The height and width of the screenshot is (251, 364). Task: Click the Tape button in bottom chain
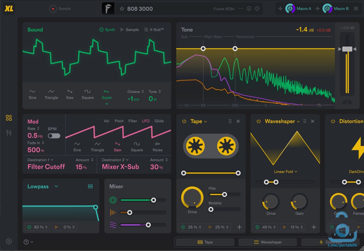point(204,242)
